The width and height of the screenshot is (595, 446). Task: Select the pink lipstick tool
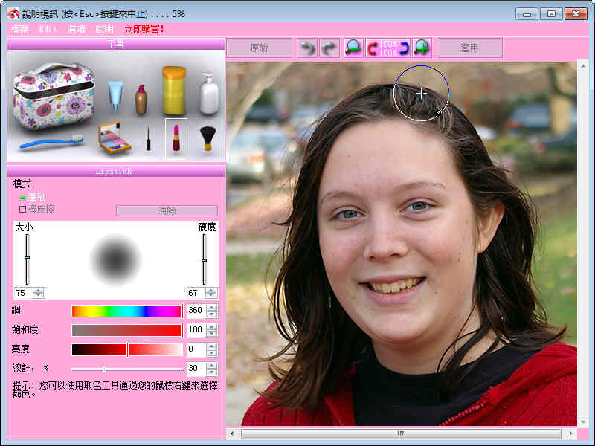pyautogui.click(x=176, y=139)
